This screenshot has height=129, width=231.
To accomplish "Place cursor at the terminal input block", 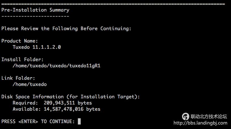I will pos(79,121).
